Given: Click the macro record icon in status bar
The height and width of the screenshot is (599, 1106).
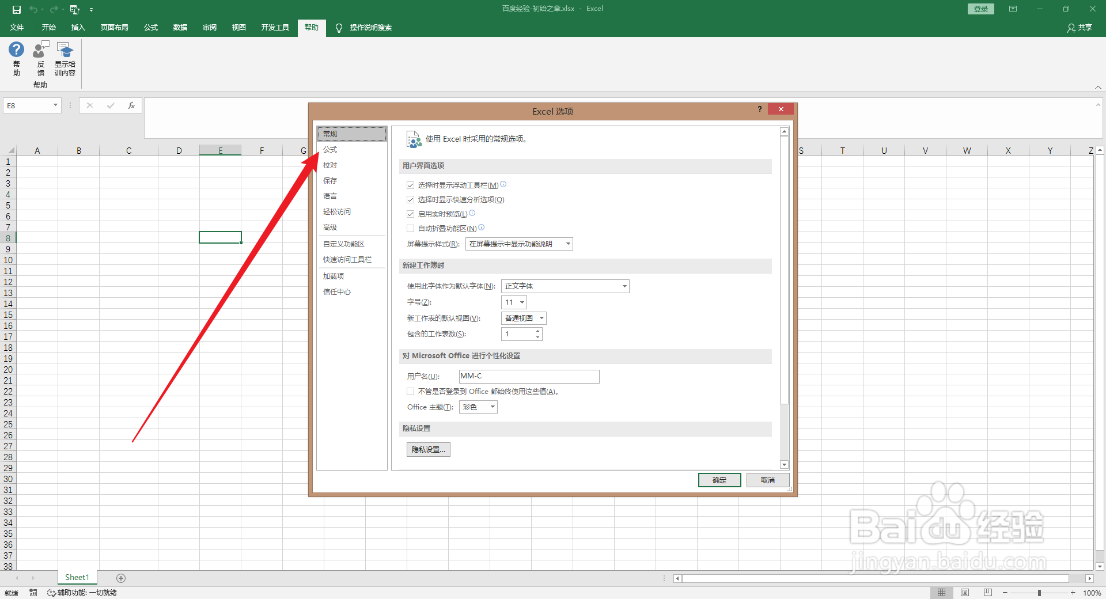Looking at the screenshot, I should click(33, 593).
